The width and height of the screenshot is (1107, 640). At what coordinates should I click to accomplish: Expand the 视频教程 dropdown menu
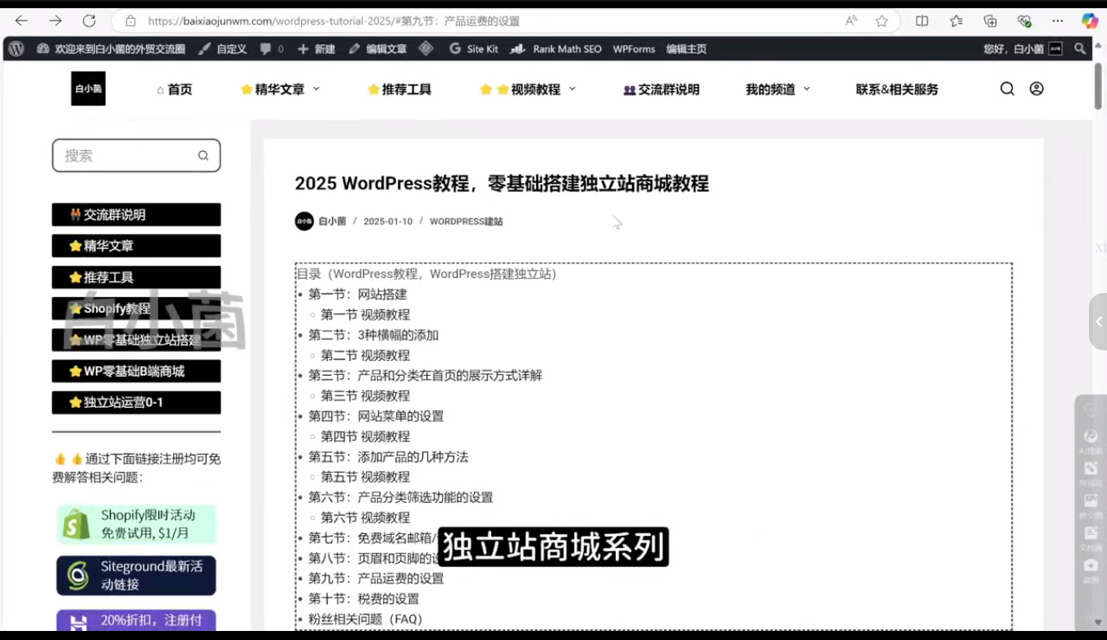(x=529, y=89)
